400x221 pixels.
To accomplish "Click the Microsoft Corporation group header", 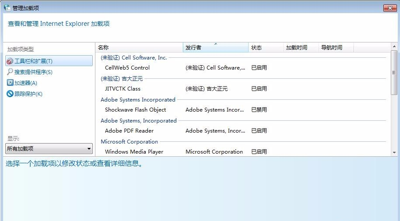I will (x=130, y=142).
